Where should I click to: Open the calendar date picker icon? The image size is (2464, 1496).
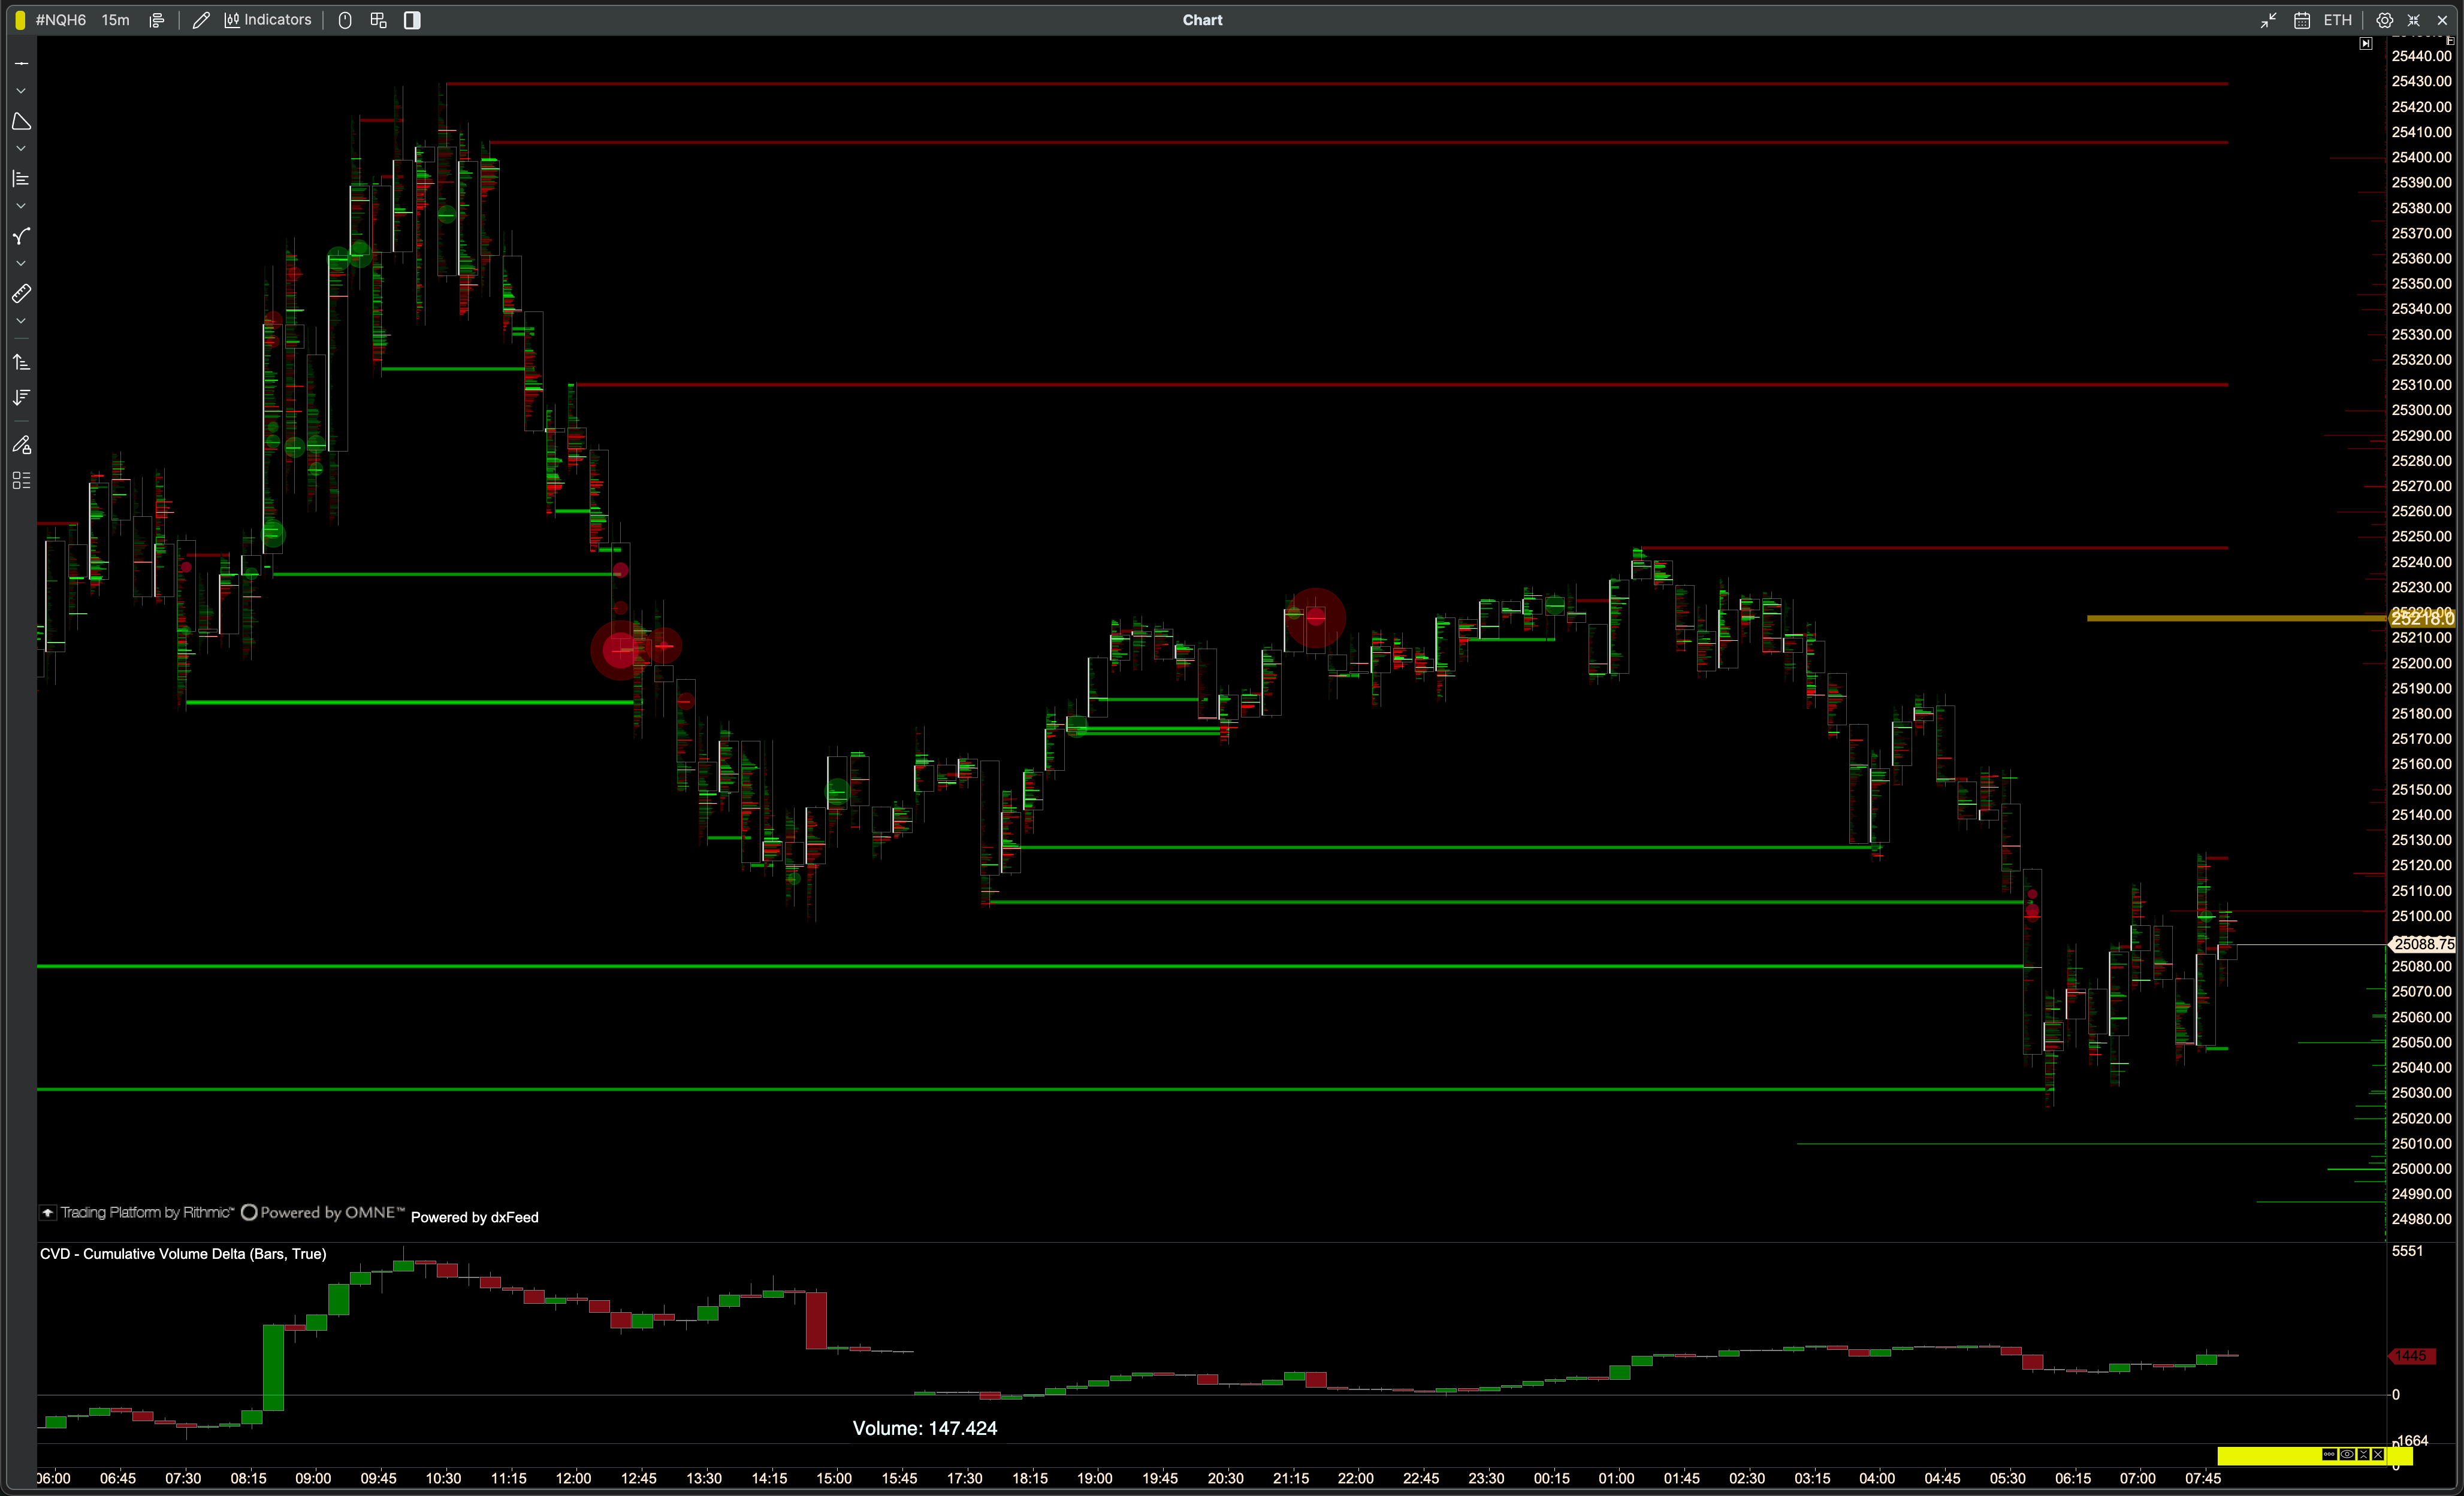(2302, 20)
